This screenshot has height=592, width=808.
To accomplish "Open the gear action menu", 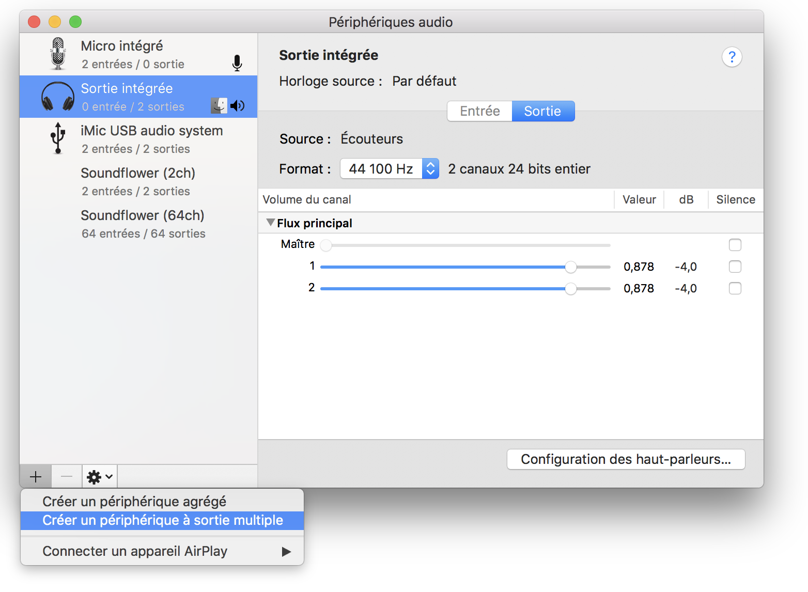I will (100, 476).
